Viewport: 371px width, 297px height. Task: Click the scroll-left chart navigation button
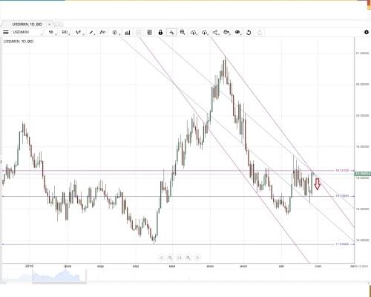(x=161, y=258)
